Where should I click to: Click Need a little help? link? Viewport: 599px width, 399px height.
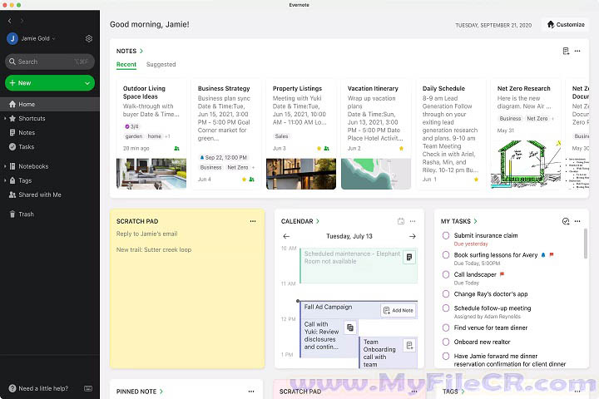coord(43,388)
